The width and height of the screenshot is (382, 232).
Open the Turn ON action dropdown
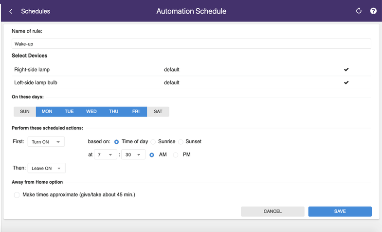pos(46,142)
